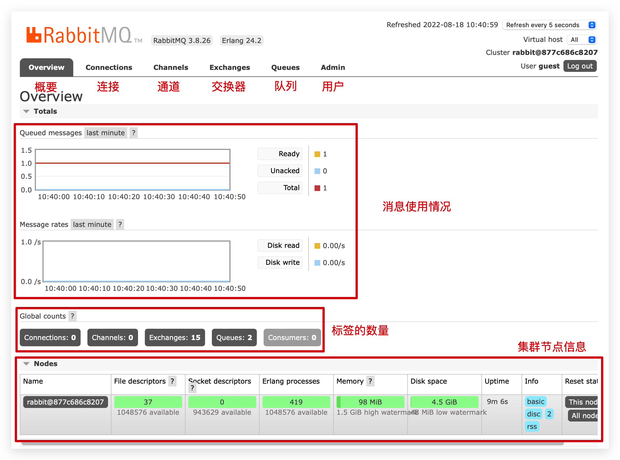Toggle the Unacked series legend

(280, 171)
